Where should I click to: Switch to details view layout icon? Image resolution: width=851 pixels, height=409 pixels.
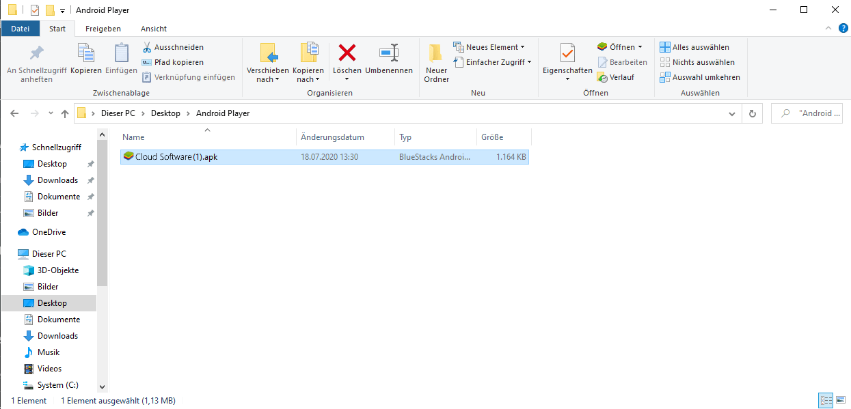pyautogui.click(x=825, y=400)
